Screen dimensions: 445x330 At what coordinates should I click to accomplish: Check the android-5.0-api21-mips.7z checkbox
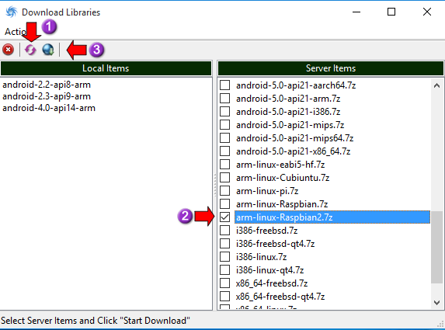pos(224,125)
